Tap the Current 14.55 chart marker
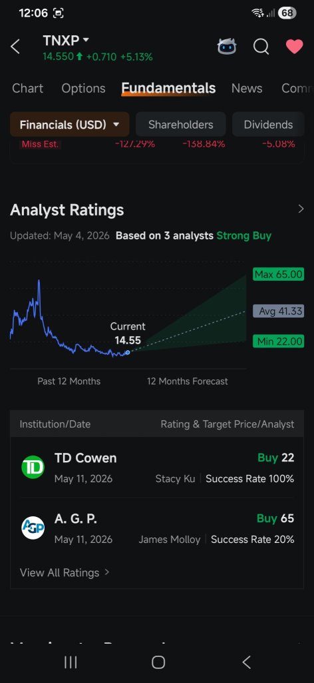The image size is (314, 683). point(127,352)
